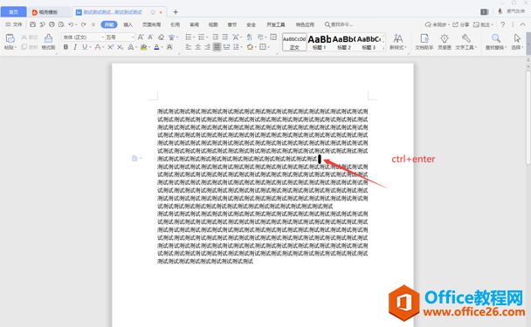
Task: Apply the Normal (正文) style
Action: [x=294, y=42]
